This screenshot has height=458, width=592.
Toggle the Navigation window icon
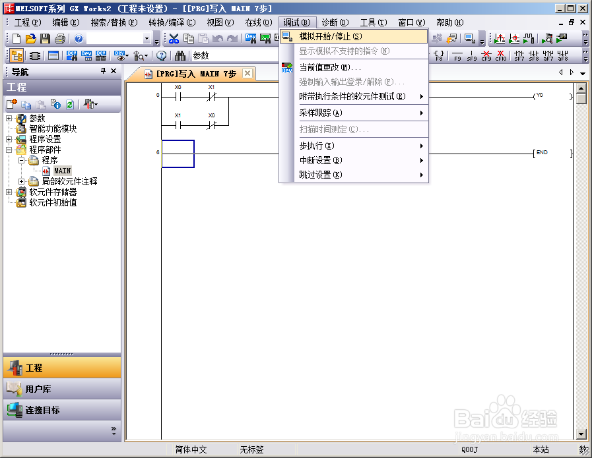(x=16, y=56)
